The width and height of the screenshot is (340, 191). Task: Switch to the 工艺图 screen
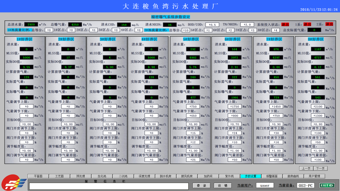coord(59,176)
